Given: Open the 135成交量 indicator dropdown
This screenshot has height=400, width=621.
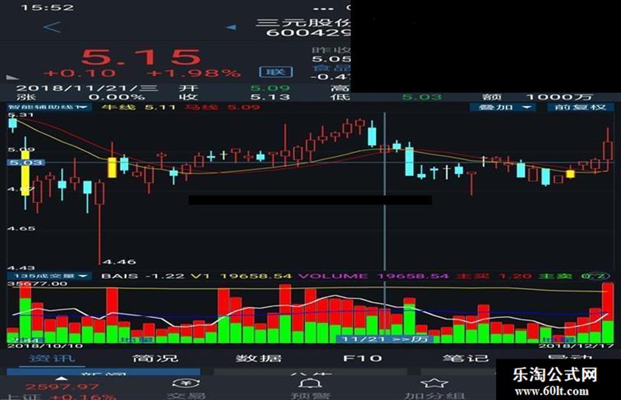Looking at the screenshot, I should point(49,276).
